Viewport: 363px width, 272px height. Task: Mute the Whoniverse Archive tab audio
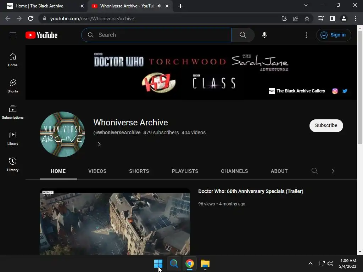[x=159, y=6]
